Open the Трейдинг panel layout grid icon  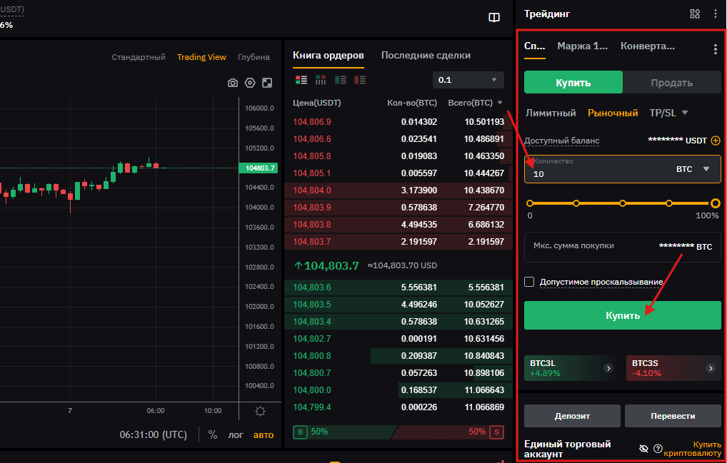coord(695,14)
